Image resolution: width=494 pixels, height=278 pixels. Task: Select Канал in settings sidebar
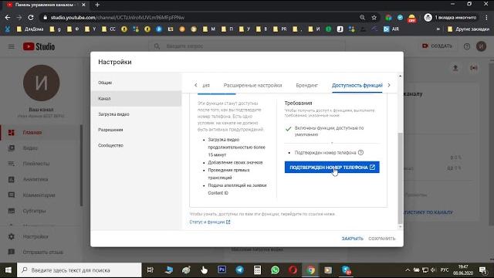click(x=136, y=99)
